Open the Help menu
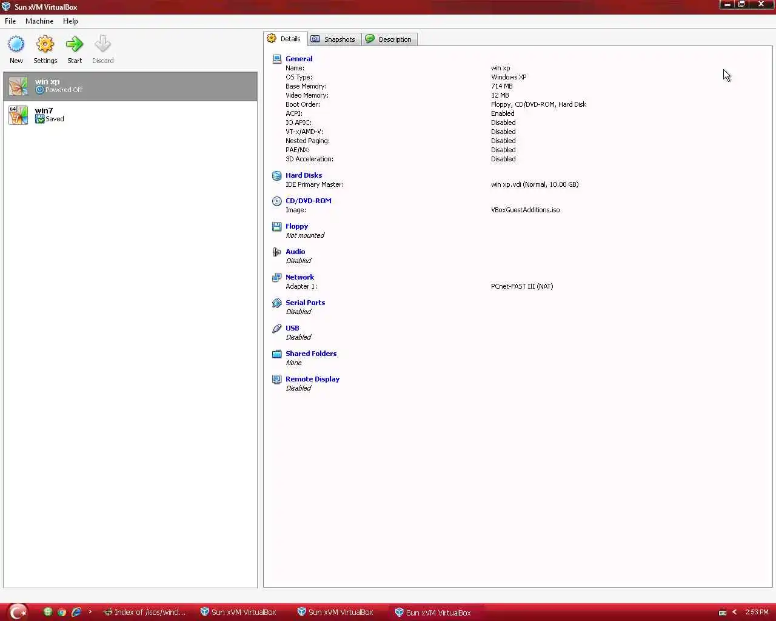776x621 pixels. point(70,21)
